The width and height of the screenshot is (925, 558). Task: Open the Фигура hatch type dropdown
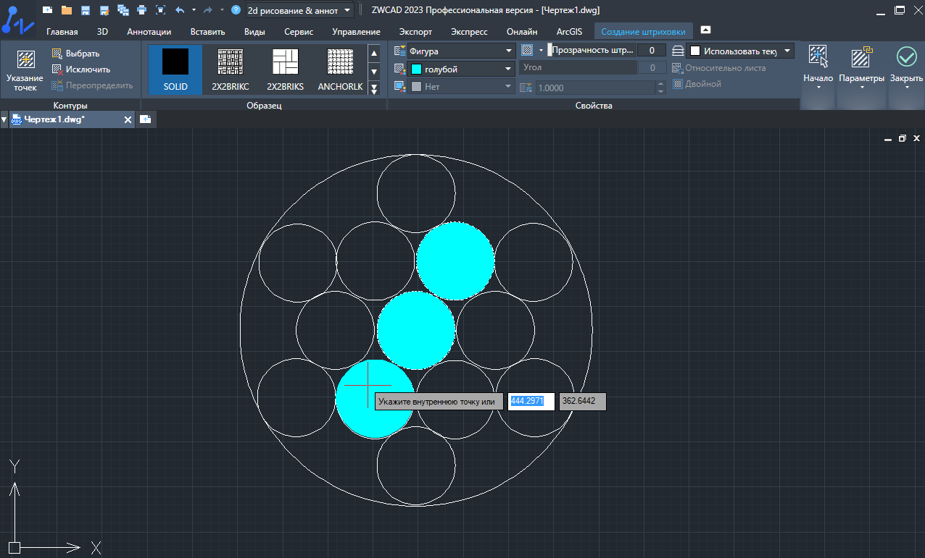point(461,51)
